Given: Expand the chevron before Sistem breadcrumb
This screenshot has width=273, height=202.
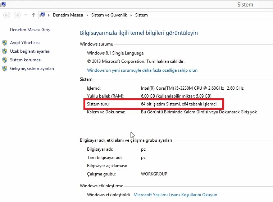Looking at the screenshot, I should [x=132, y=15].
